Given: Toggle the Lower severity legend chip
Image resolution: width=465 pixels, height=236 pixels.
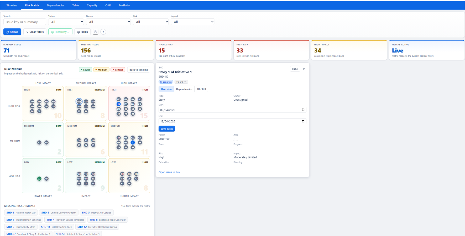Looking at the screenshot, I should [85, 69].
